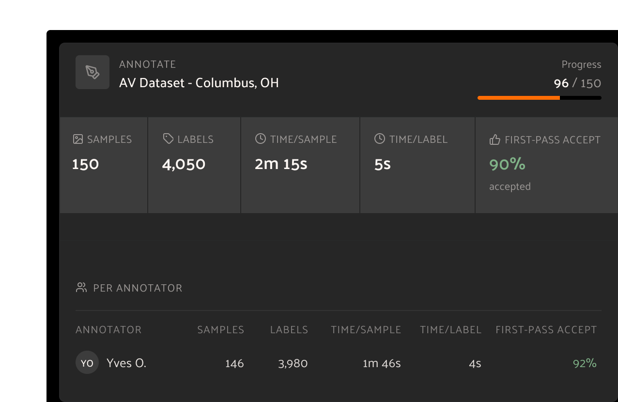The width and height of the screenshot is (618, 402).
Task: Click Yves O.'s first-pass accept 92%
Action: tap(585, 363)
